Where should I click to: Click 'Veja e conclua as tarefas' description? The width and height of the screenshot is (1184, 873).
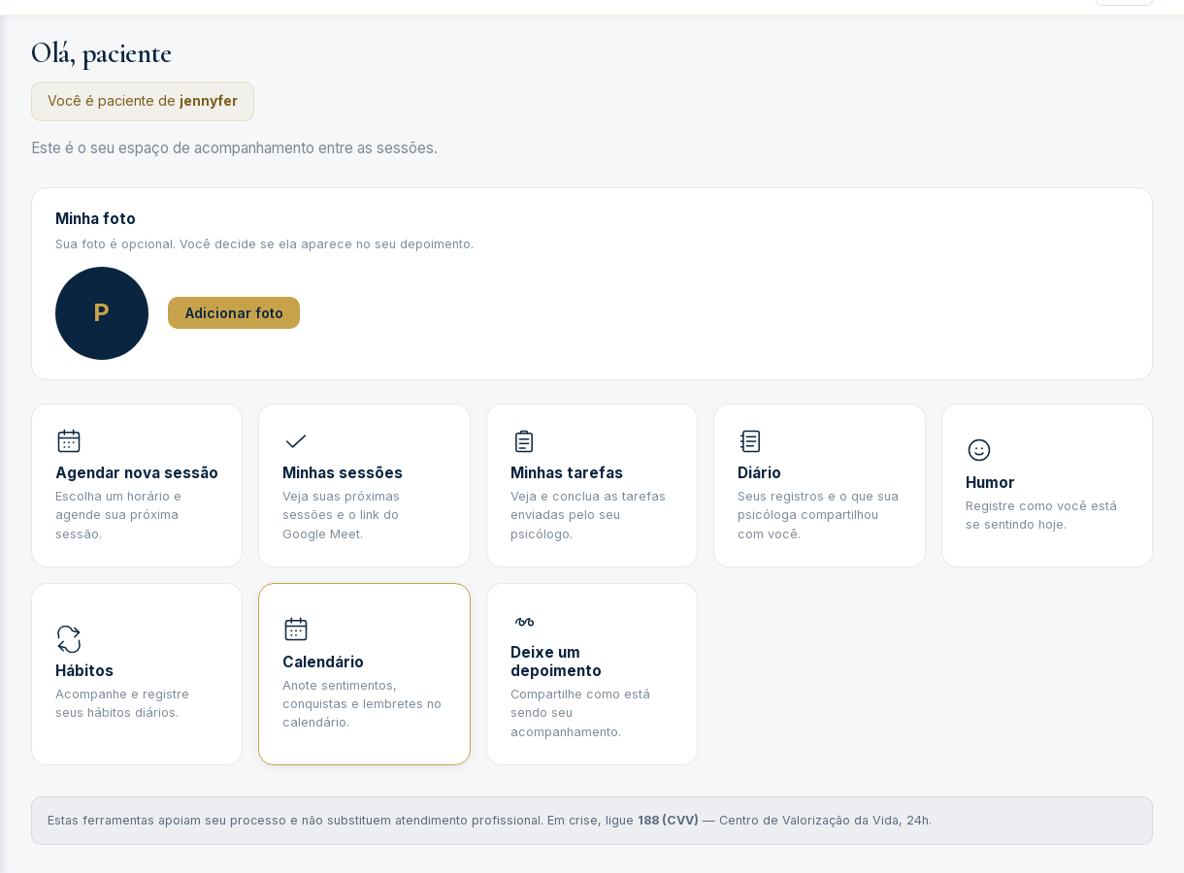pyautogui.click(x=588, y=514)
